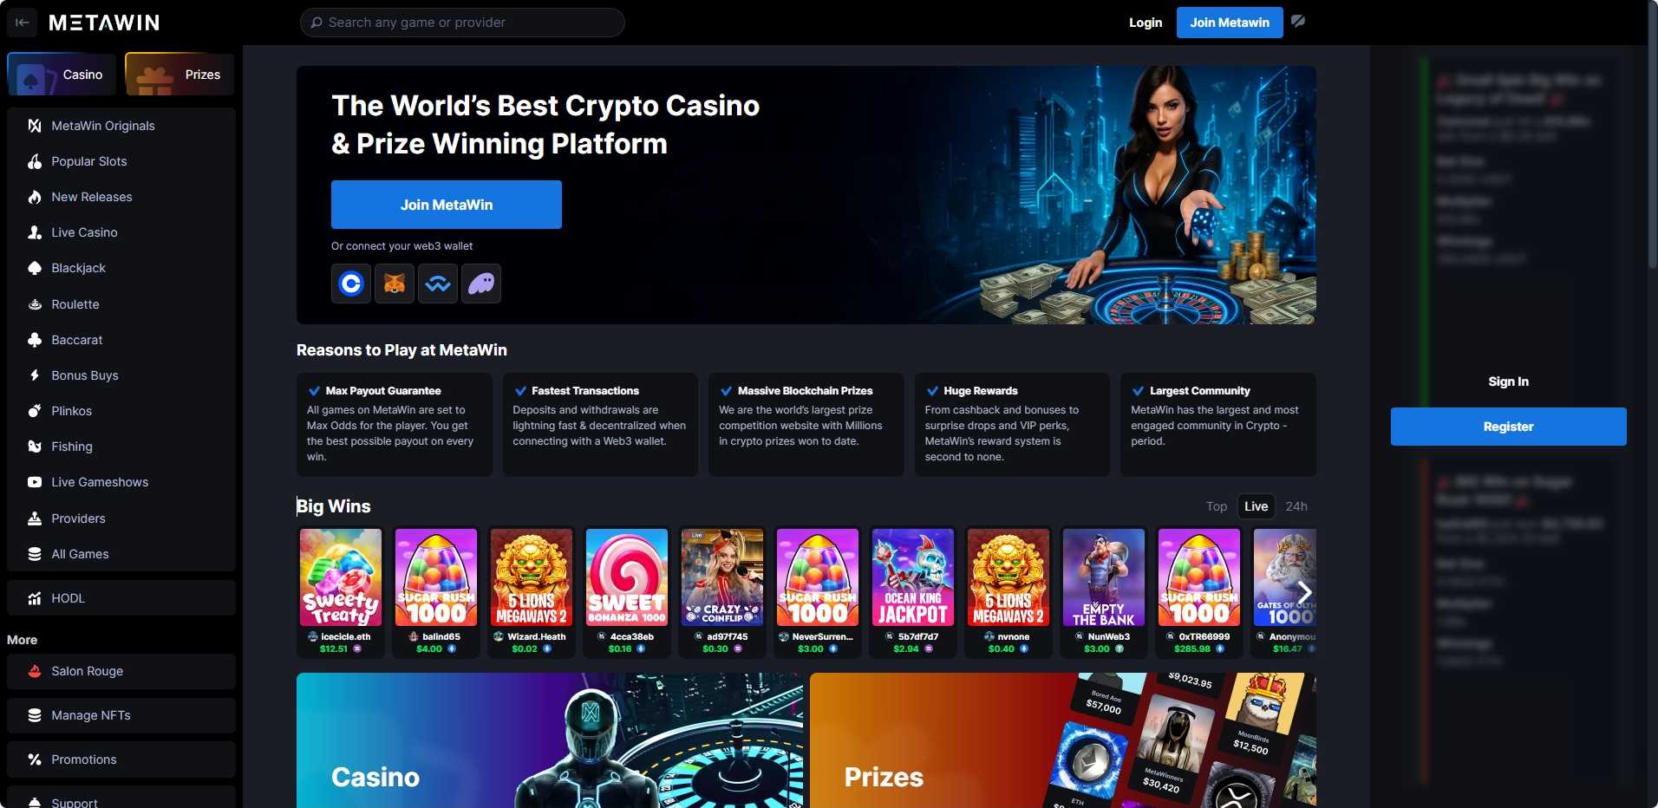Advance the Big Wins carousel arrow

tap(1303, 593)
